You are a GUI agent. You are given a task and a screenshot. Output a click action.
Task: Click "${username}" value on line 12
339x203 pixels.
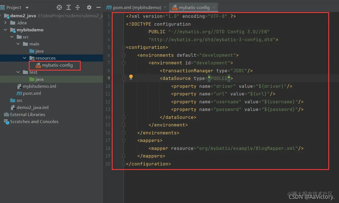click(280, 102)
